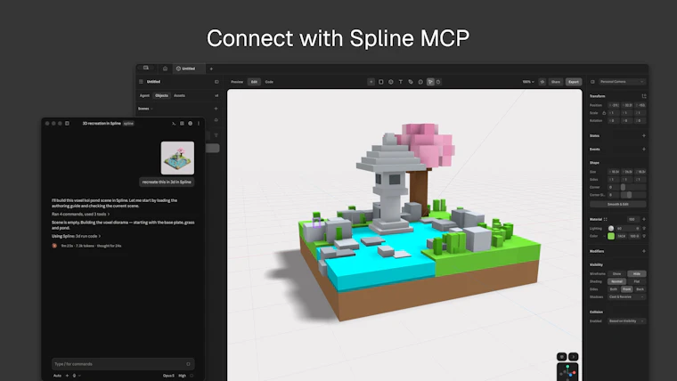Click the Smooth & Edit button
The image size is (677, 381).
tap(618, 204)
